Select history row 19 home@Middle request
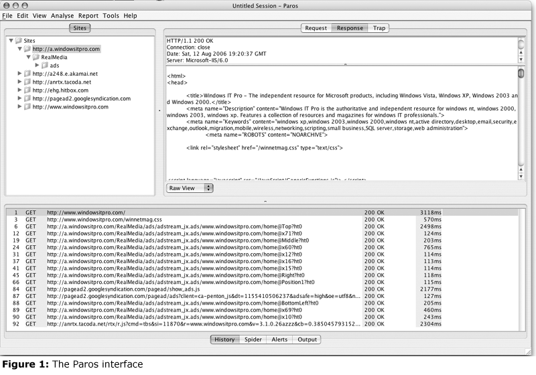 (x=262, y=240)
